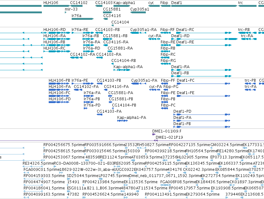
Task: Click EST RE34326.5prime
Action: (x=33, y=167)
